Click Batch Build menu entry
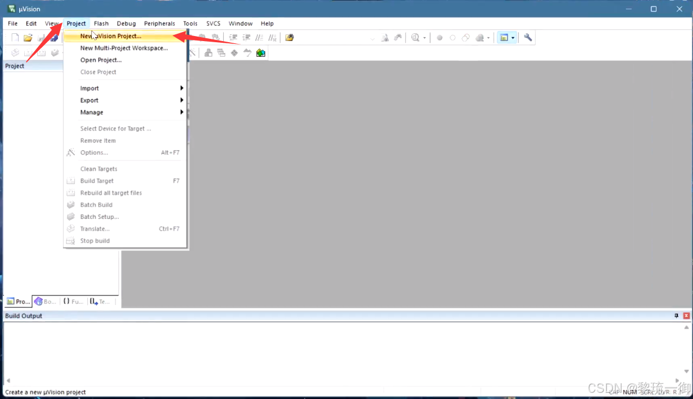Screen dimensions: 693x399 tap(125, 205)
